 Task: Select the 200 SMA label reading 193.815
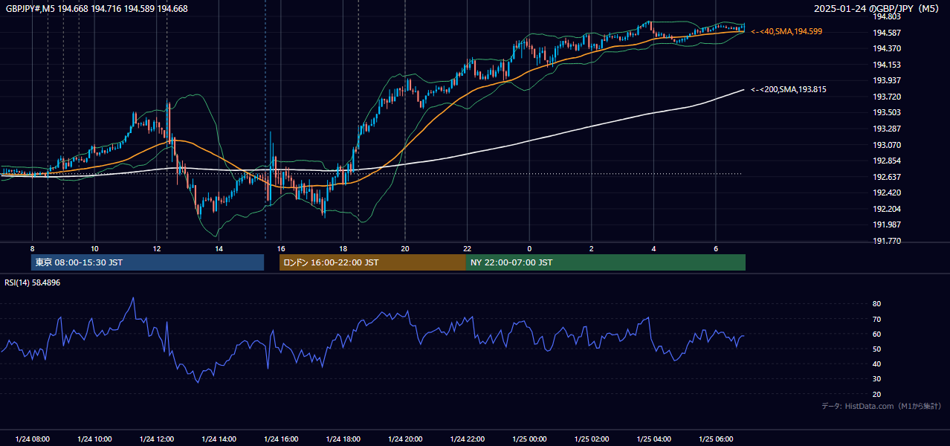789,90
